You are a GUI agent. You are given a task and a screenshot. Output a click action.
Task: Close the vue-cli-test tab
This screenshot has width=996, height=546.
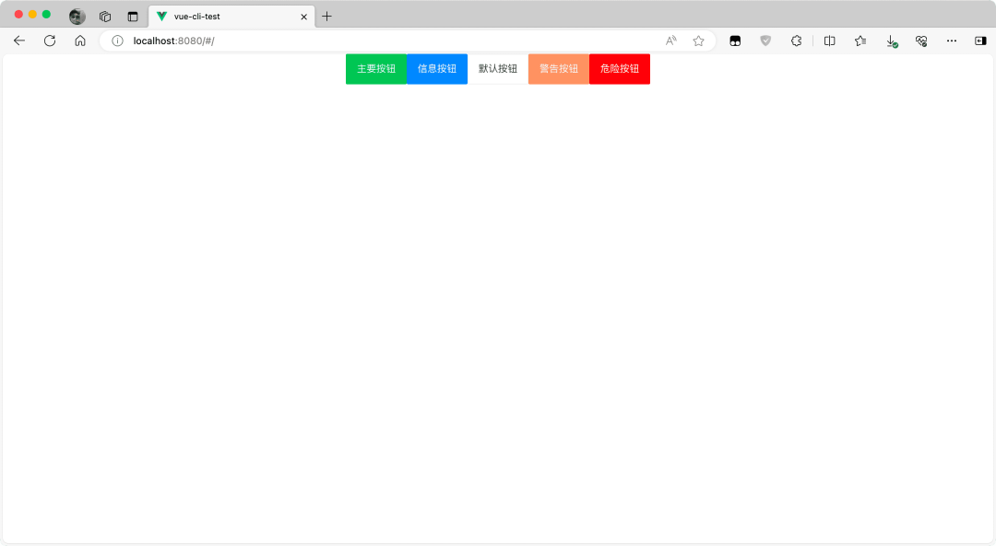pos(303,17)
